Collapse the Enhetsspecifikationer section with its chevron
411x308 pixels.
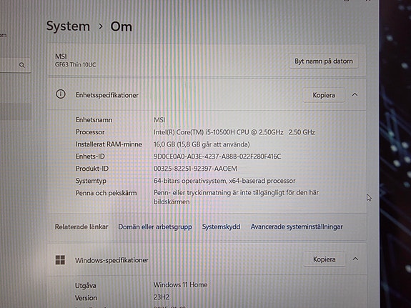pos(355,94)
